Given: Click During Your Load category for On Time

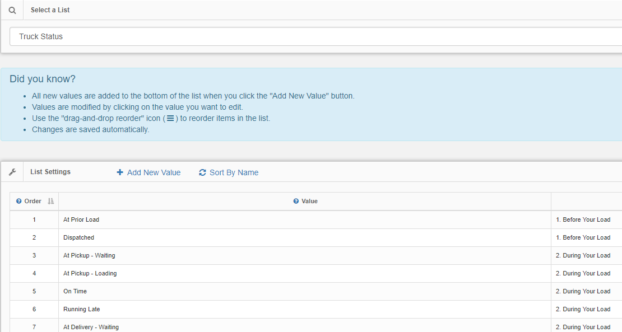Looking at the screenshot, I should [583, 291].
